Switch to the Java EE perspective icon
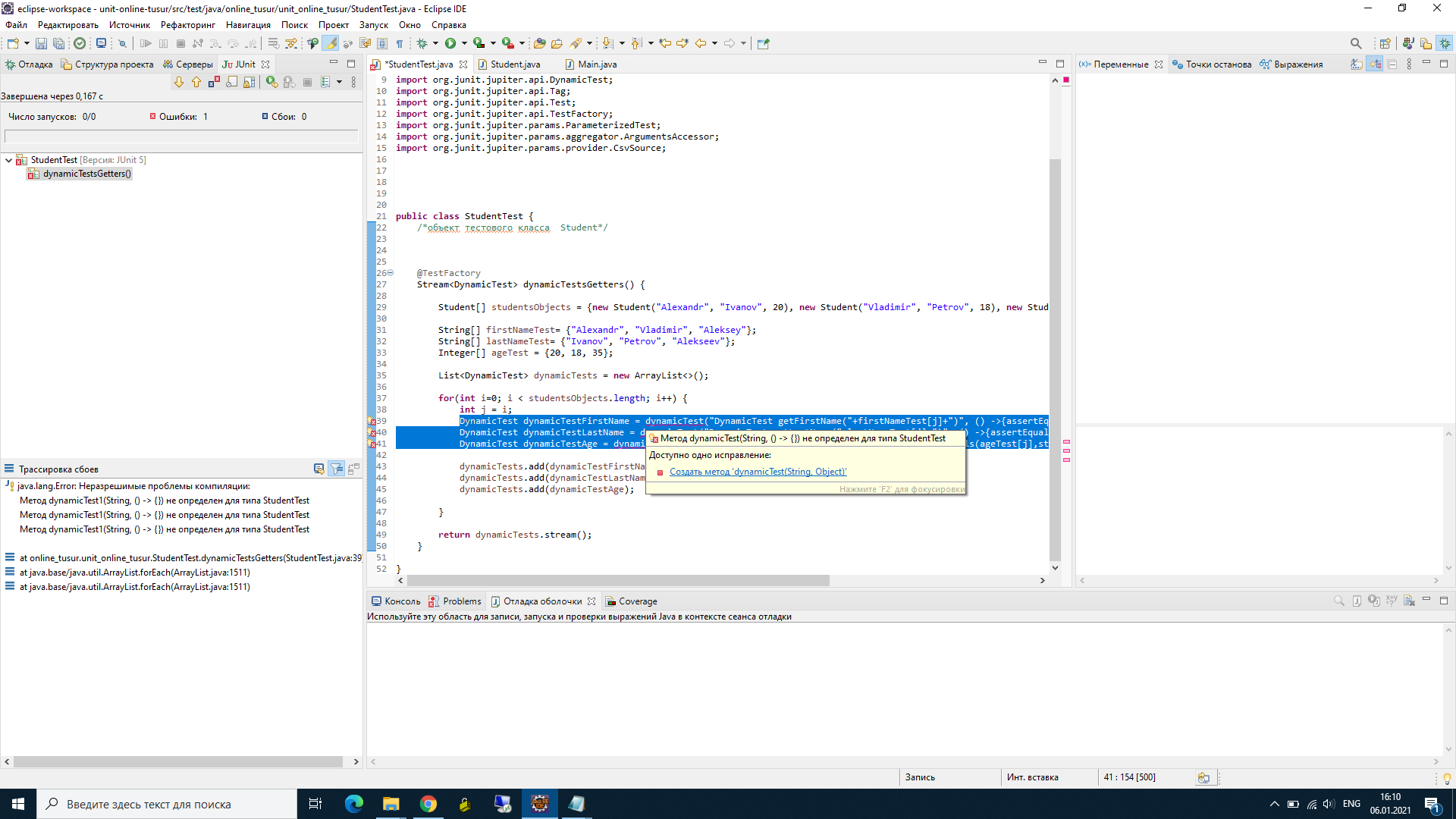Viewport: 1456px width, 819px height. 1408,43
